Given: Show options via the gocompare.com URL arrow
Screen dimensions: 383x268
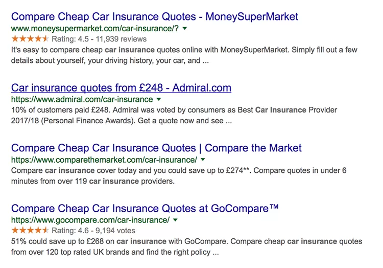Looking at the screenshot, I should coord(175,220).
